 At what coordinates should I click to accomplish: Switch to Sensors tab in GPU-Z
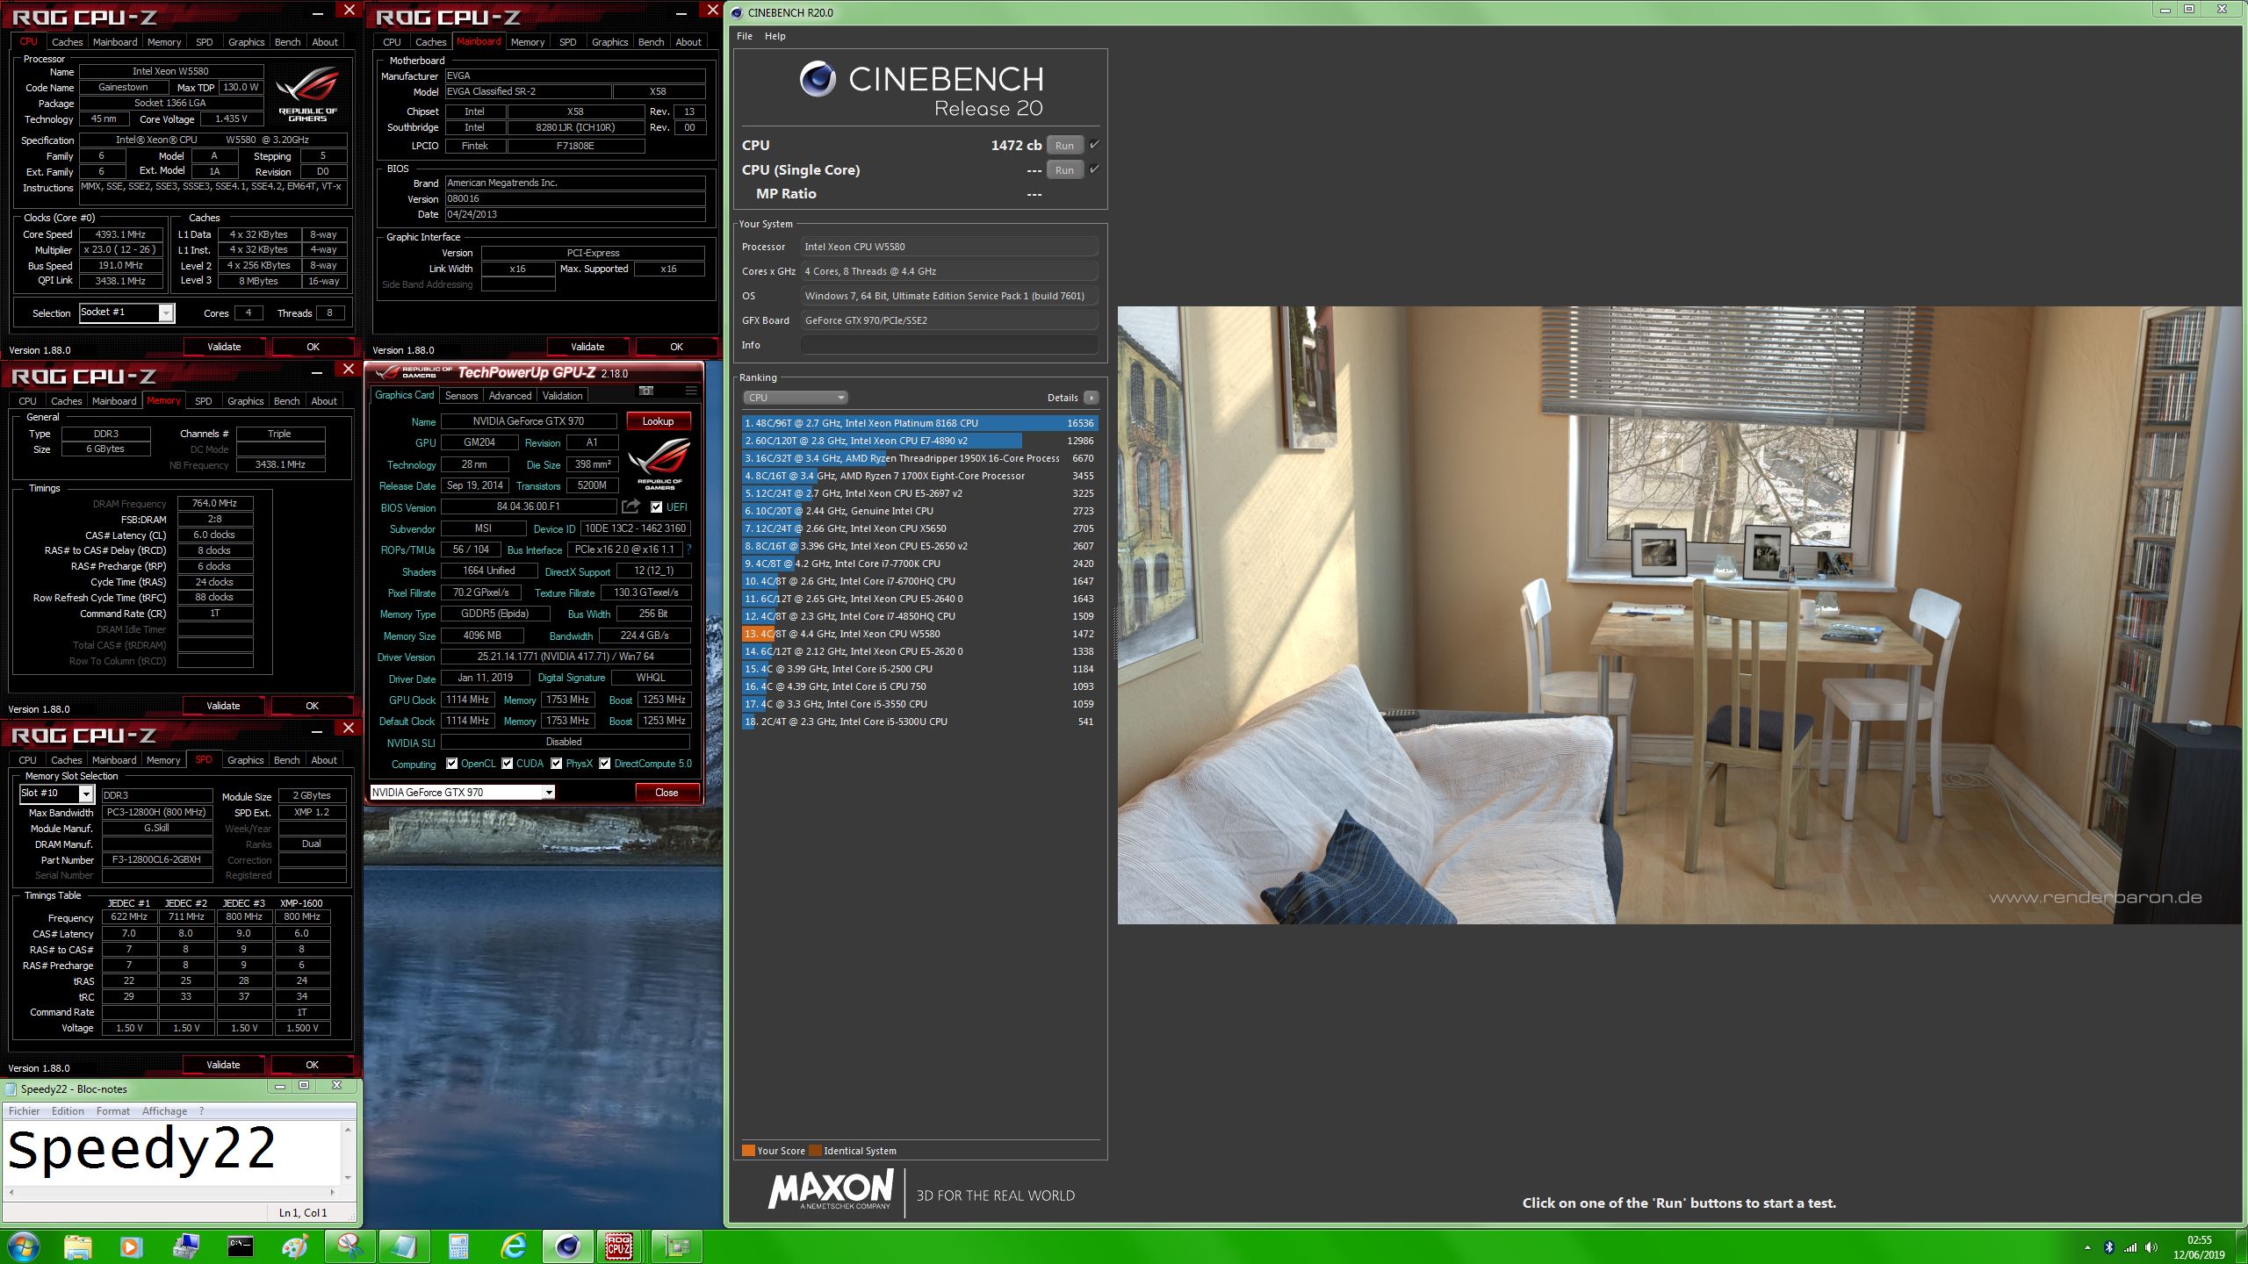[461, 396]
